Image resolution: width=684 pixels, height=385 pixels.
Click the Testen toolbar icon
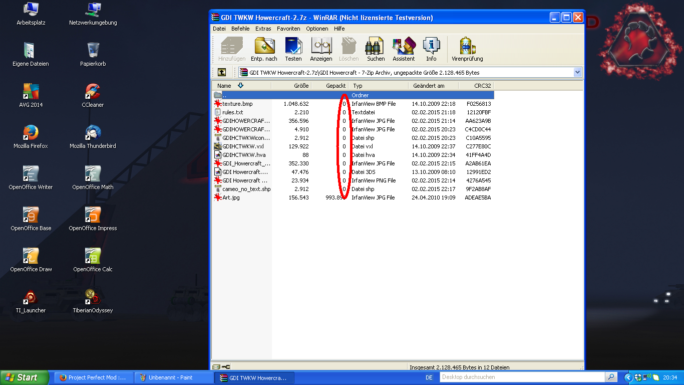tap(293, 49)
